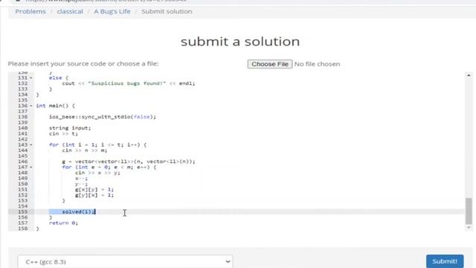The width and height of the screenshot is (476, 268).
Task: Click the editor vertical scrollbar thumb
Action: [469, 211]
